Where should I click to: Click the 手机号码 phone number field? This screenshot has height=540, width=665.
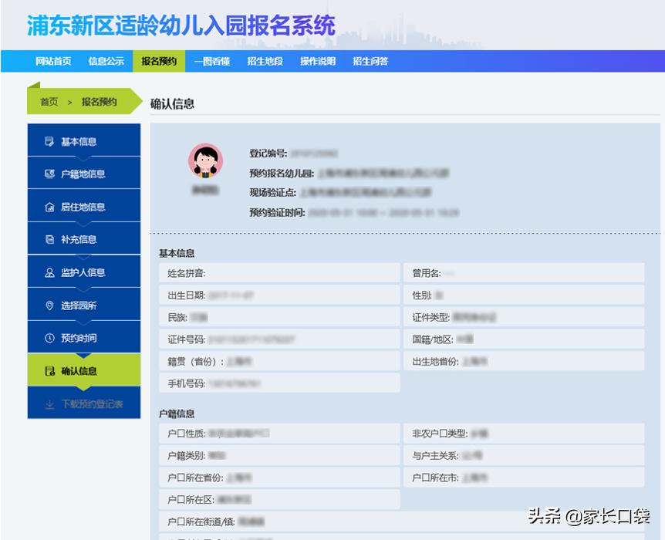point(278,383)
